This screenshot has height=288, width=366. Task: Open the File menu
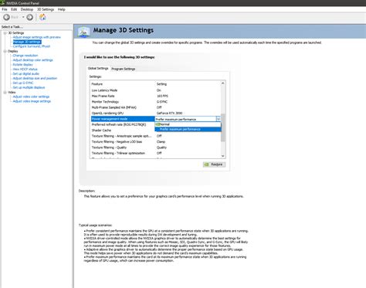click(5, 9)
